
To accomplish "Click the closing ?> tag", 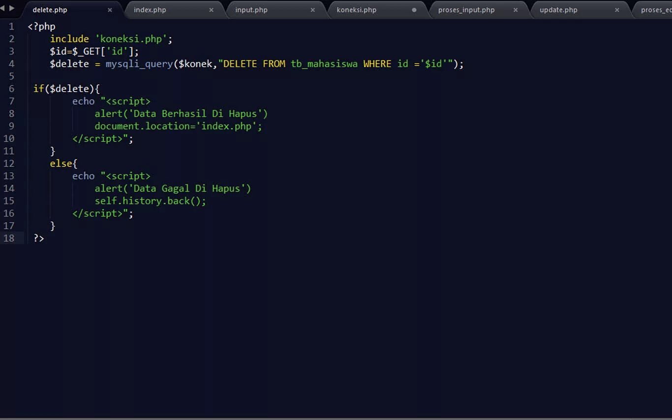I will pos(39,238).
